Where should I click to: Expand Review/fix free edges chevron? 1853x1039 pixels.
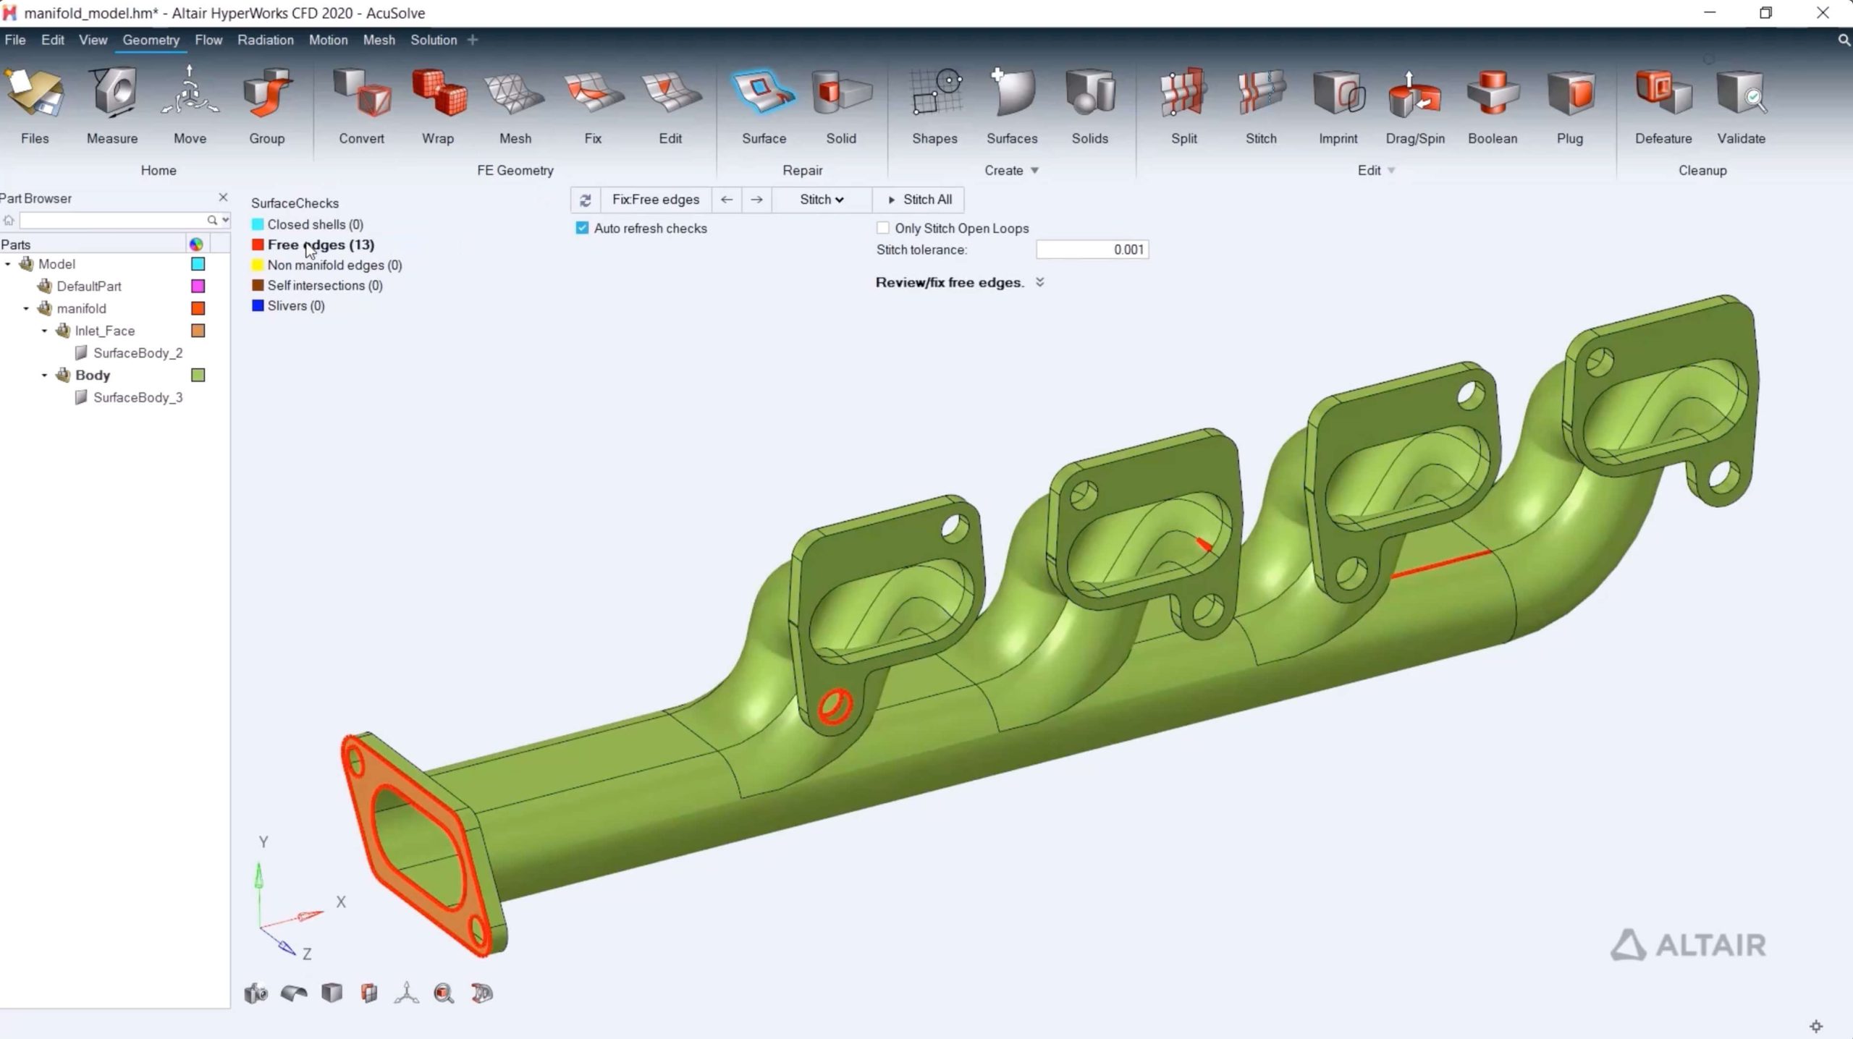click(1039, 282)
